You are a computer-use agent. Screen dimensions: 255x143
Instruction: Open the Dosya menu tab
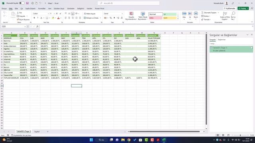4,8
